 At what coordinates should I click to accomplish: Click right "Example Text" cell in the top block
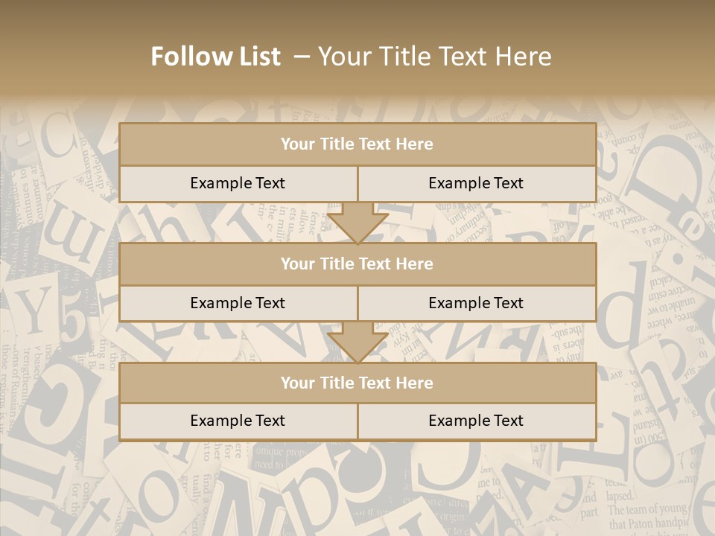476,183
